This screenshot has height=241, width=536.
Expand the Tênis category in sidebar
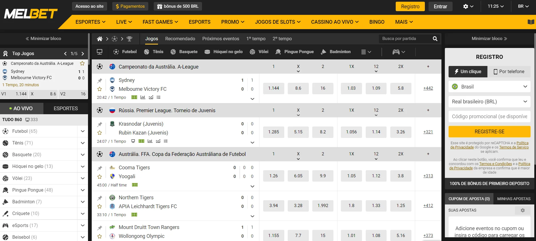83,143
